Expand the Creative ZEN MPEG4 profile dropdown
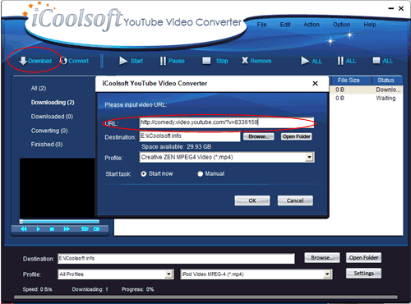 [309, 157]
